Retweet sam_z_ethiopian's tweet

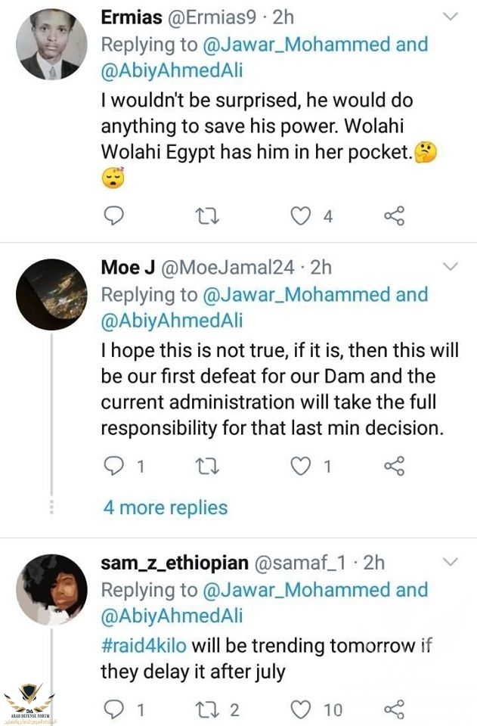coord(206,709)
